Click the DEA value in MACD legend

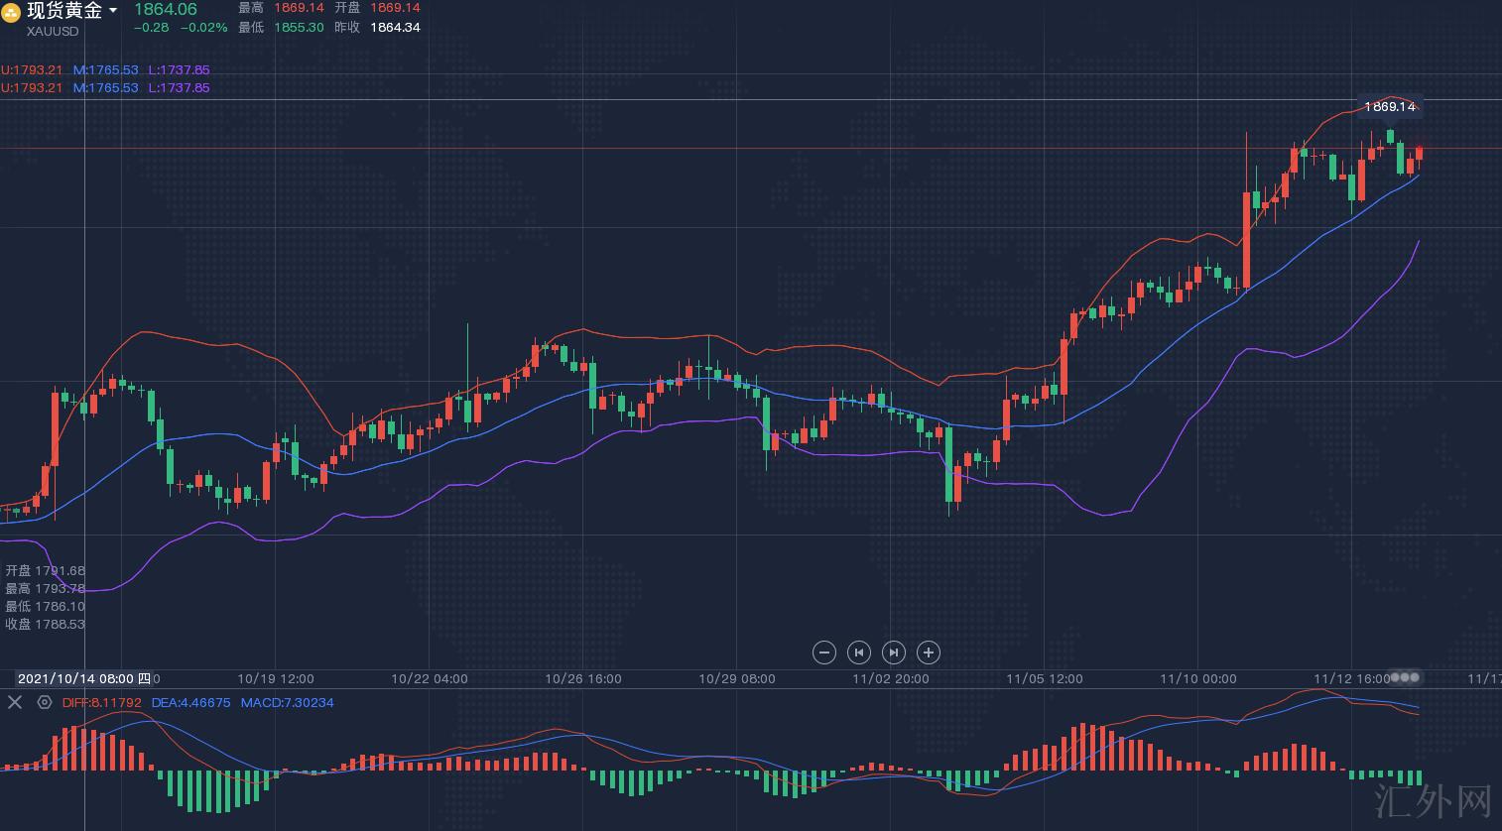[190, 702]
